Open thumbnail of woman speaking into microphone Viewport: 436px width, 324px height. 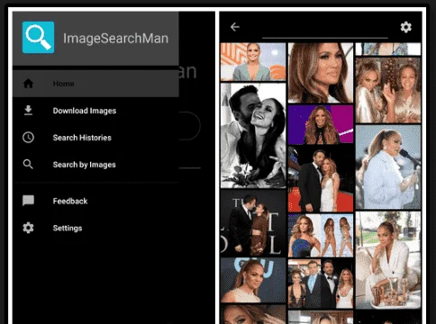388,167
